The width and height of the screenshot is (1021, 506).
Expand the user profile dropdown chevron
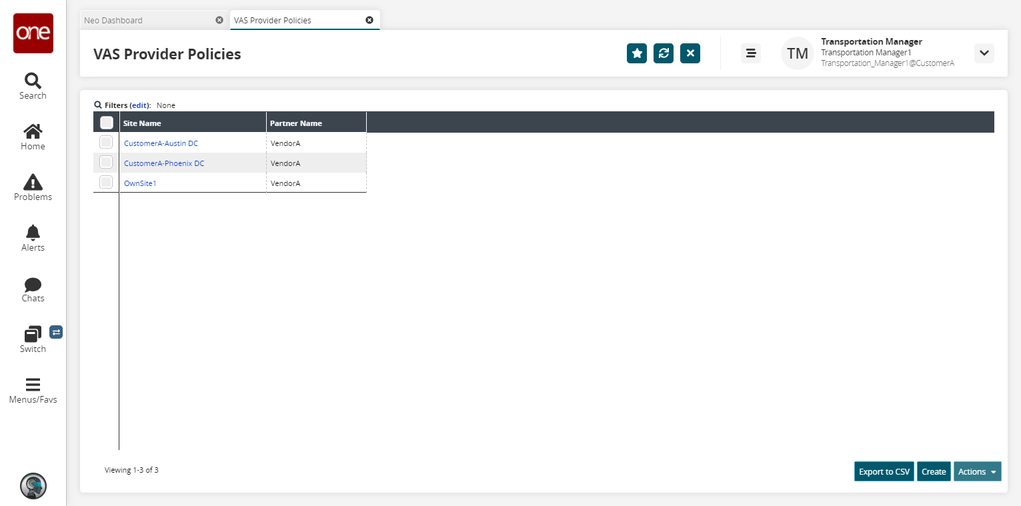[984, 53]
